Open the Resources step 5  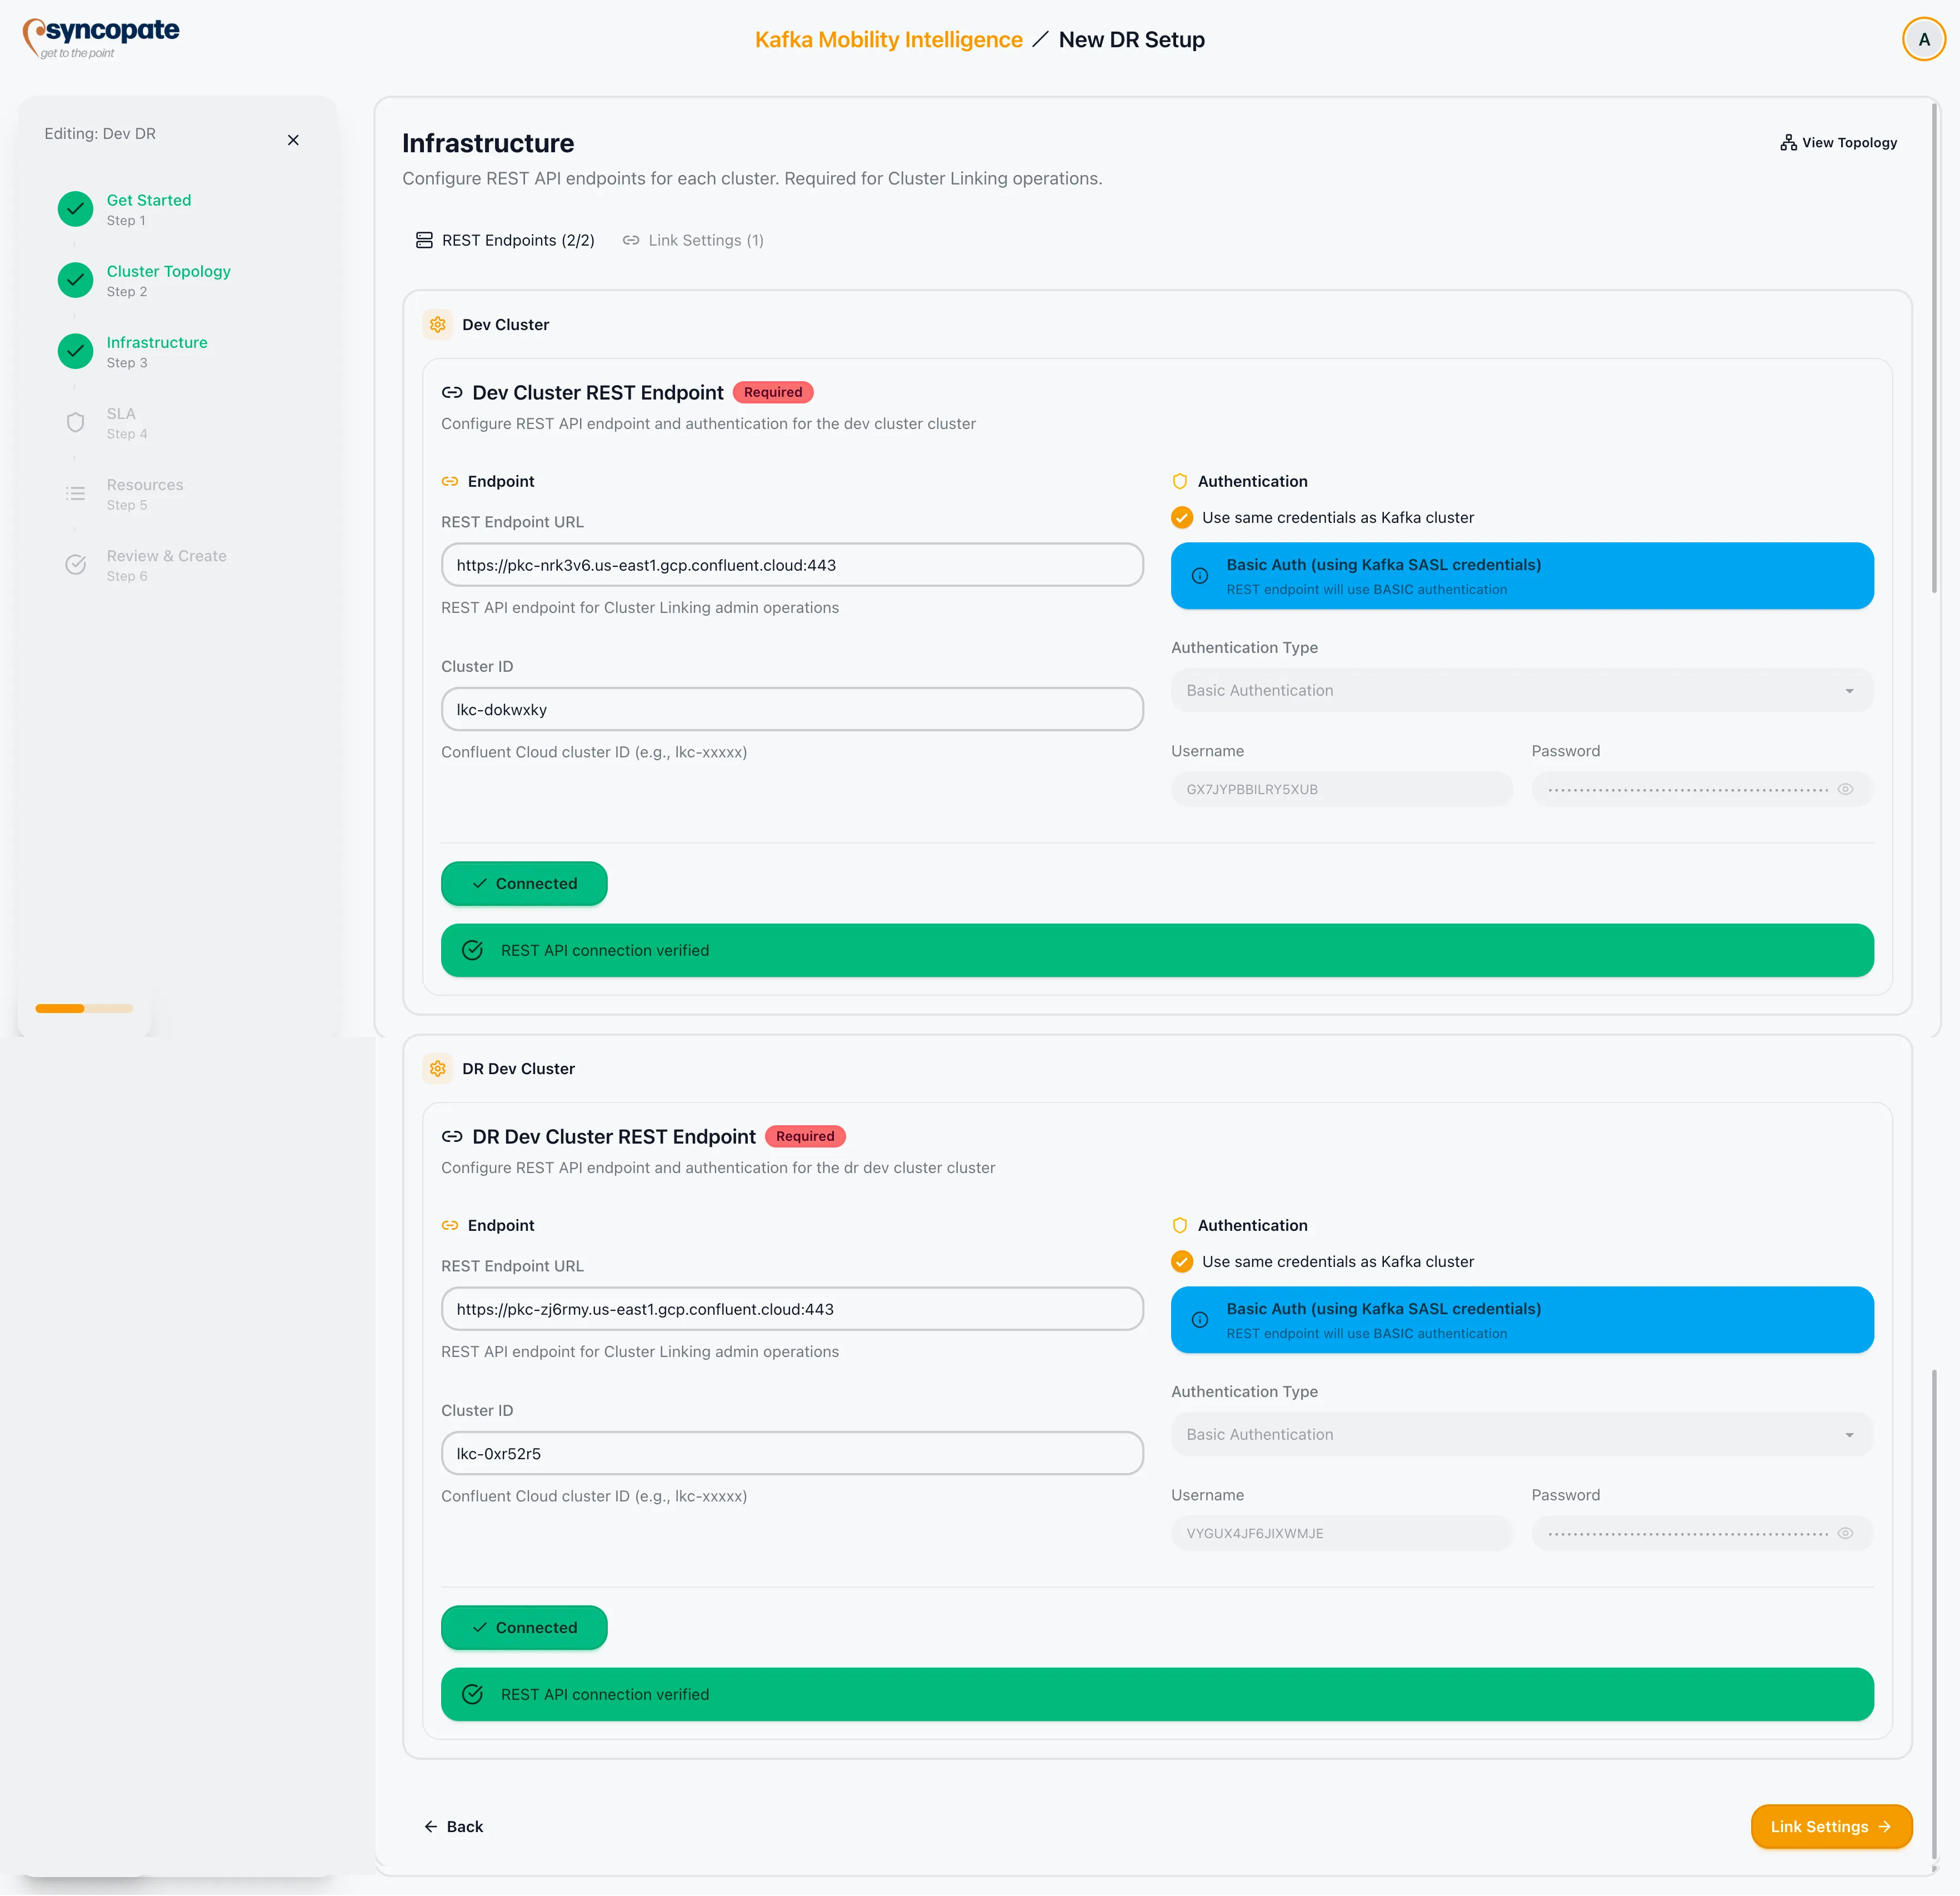pyautogui.click(x=145, y=494)
